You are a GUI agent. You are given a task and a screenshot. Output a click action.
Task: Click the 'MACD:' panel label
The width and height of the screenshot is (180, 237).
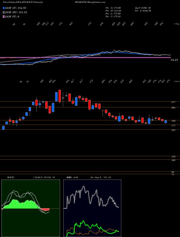10,177
